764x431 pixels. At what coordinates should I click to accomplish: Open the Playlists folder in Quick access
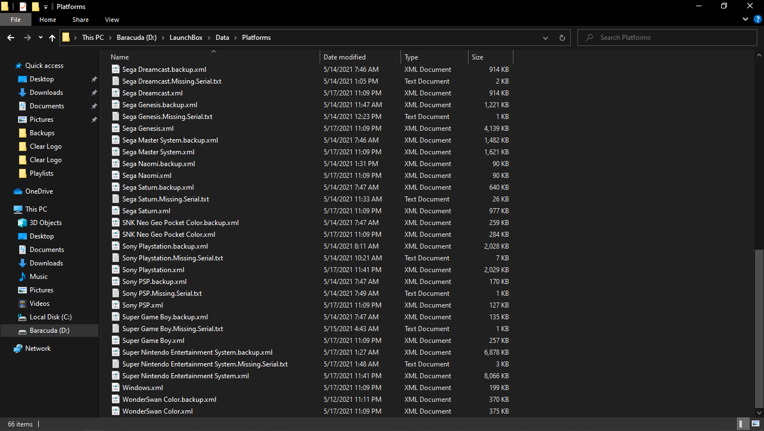pyautogui.click(x=42, y=173)
